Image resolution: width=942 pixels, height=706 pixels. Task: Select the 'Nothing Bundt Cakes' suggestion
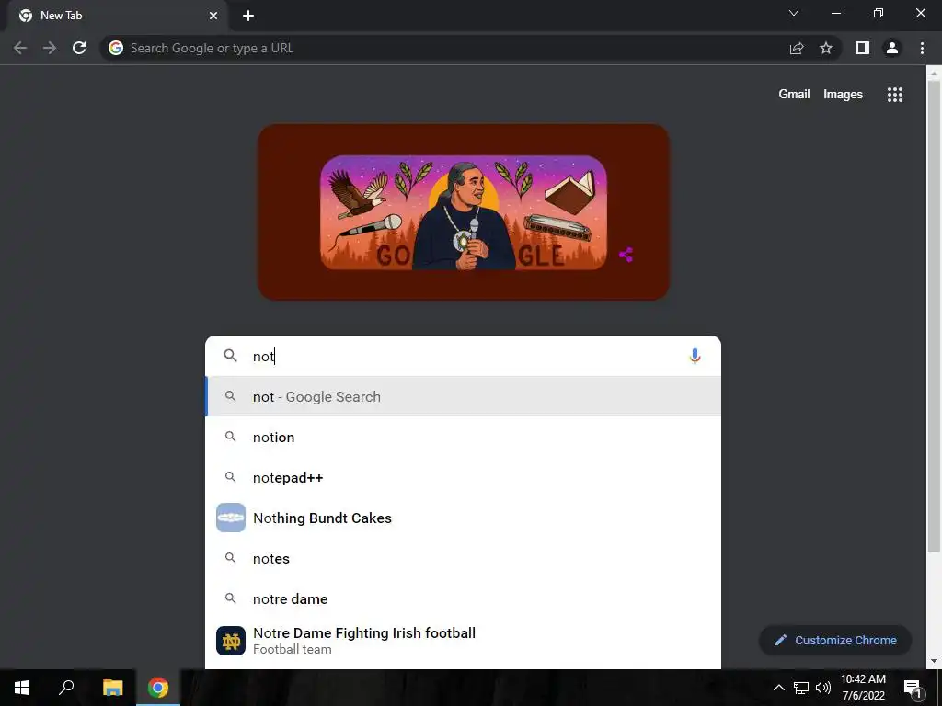click(464, 518)
